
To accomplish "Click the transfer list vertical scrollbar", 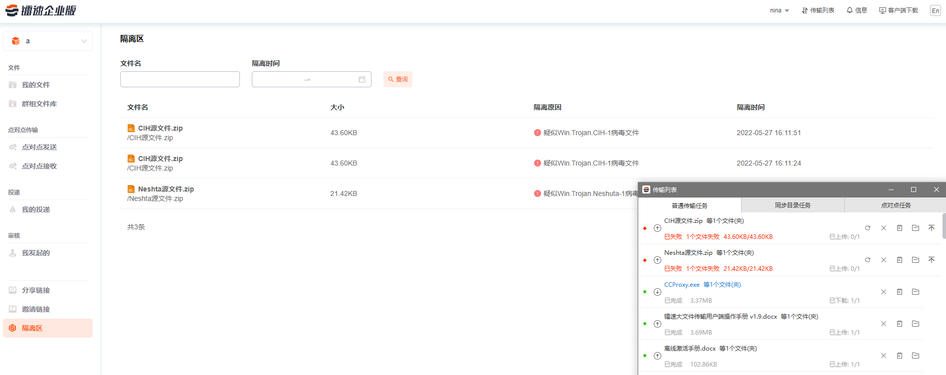I will pyautogui.click(x=944, y=226).
